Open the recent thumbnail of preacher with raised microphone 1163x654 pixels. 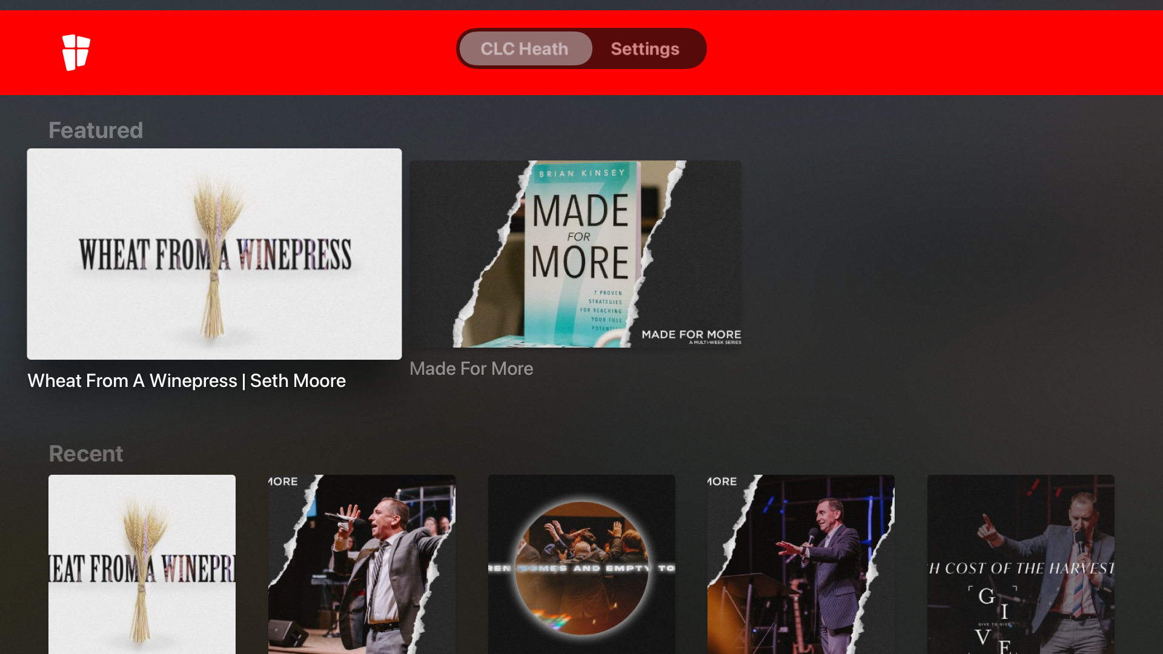click(362, 564)
